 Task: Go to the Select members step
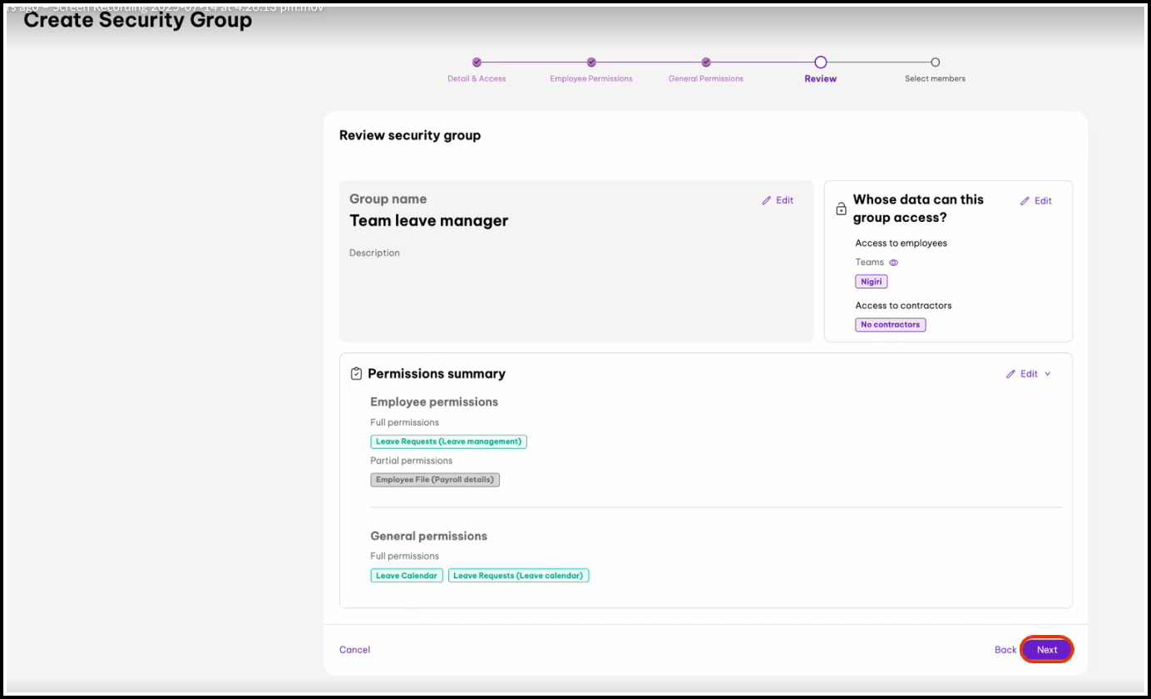click(935, 62)
